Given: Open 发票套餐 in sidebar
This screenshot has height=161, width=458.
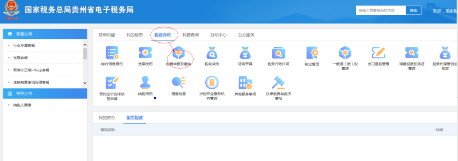Looking at the screenshot, I should [x=20, y=58].
